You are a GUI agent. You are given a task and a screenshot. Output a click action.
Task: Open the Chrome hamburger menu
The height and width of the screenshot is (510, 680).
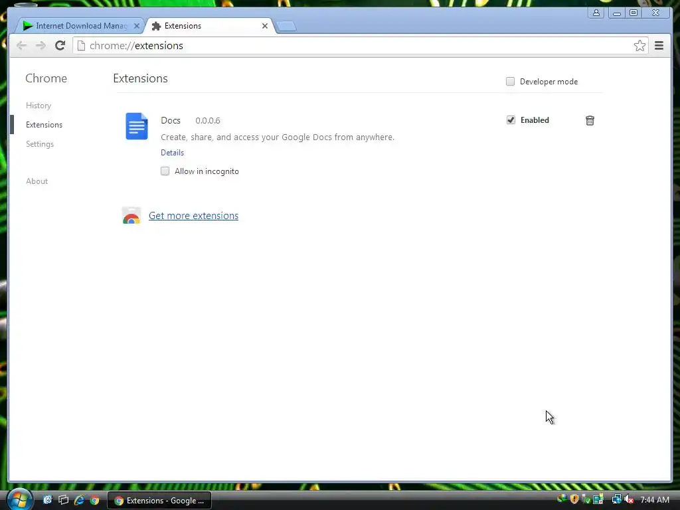(x=659, y=46)
